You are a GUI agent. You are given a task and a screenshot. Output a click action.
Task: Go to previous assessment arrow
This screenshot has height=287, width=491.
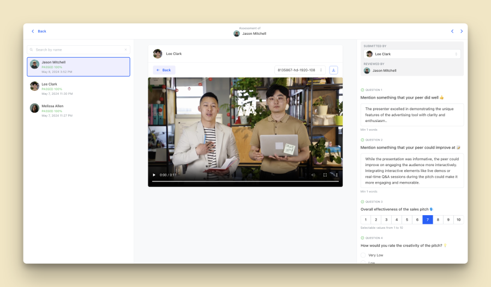(x=452, y=31)
